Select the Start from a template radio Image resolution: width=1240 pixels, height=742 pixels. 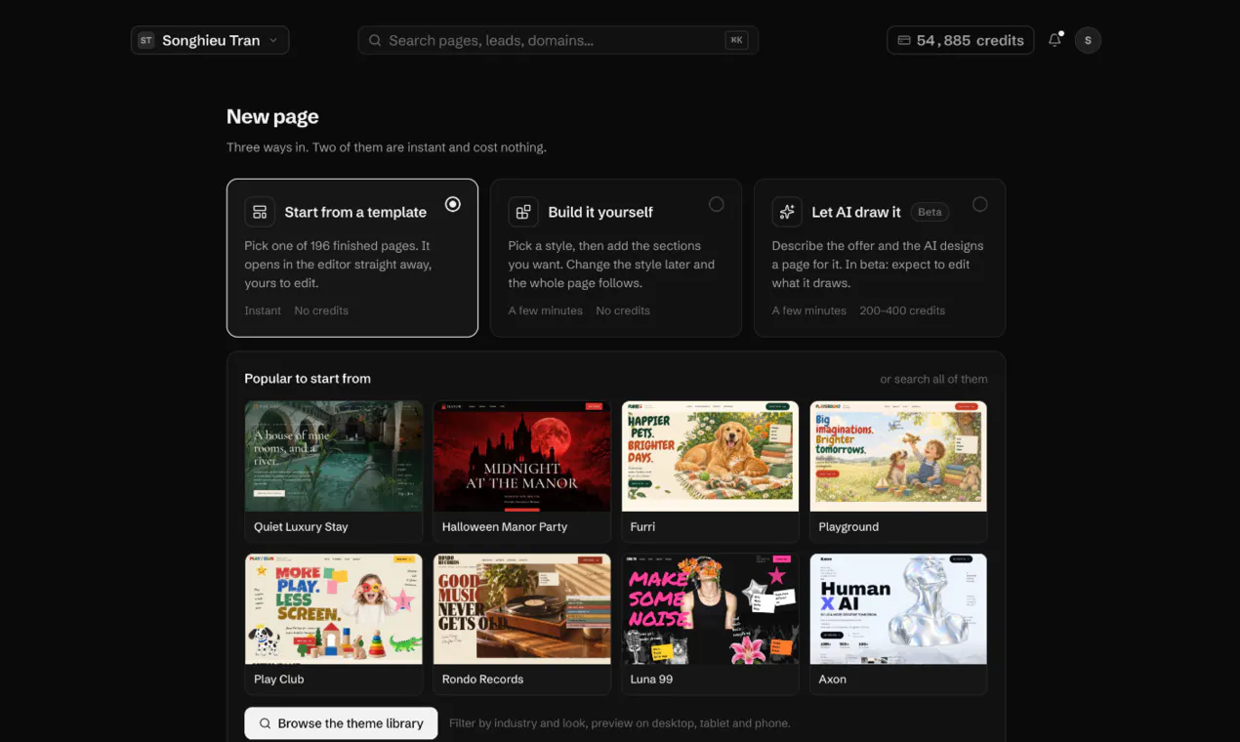452,204
